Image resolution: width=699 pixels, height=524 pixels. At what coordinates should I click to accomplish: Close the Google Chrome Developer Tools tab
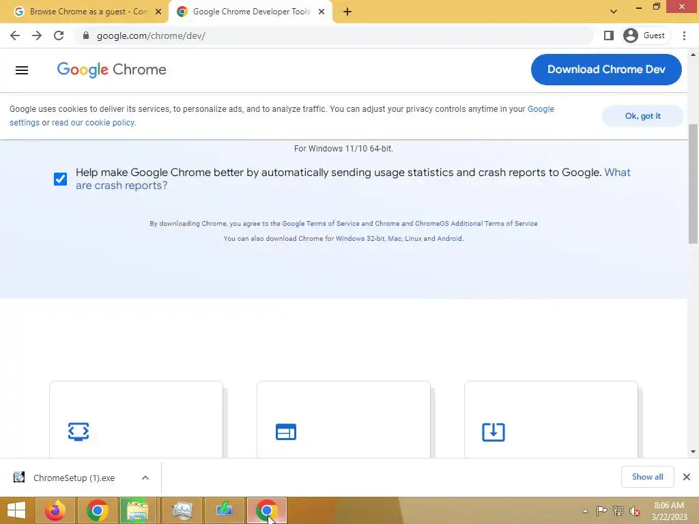322,12
